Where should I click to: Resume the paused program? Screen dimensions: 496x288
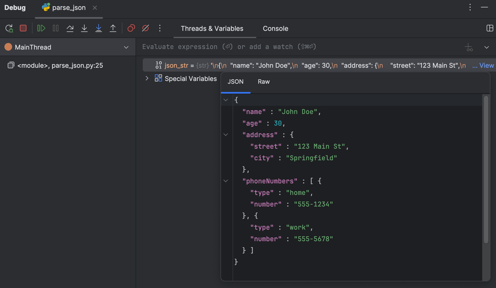41,28
